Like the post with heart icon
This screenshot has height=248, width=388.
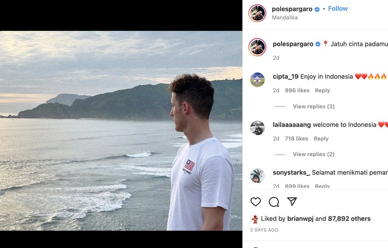[256, 202]
